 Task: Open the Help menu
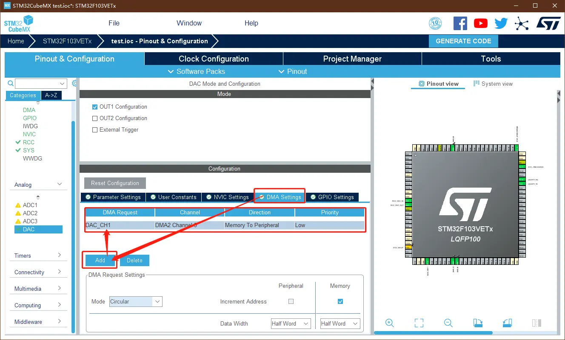[251, 23]
